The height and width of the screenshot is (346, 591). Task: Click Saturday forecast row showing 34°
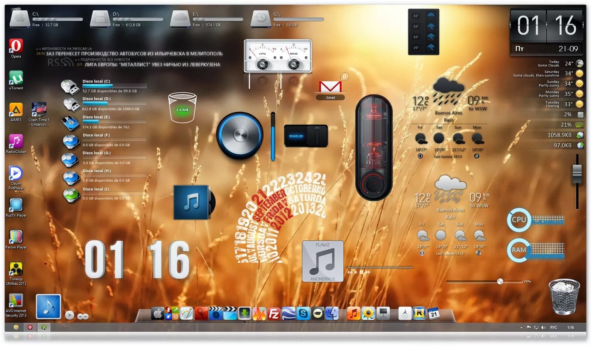(548, 73)
